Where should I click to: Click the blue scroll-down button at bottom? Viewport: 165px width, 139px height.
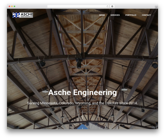[82, 127]
